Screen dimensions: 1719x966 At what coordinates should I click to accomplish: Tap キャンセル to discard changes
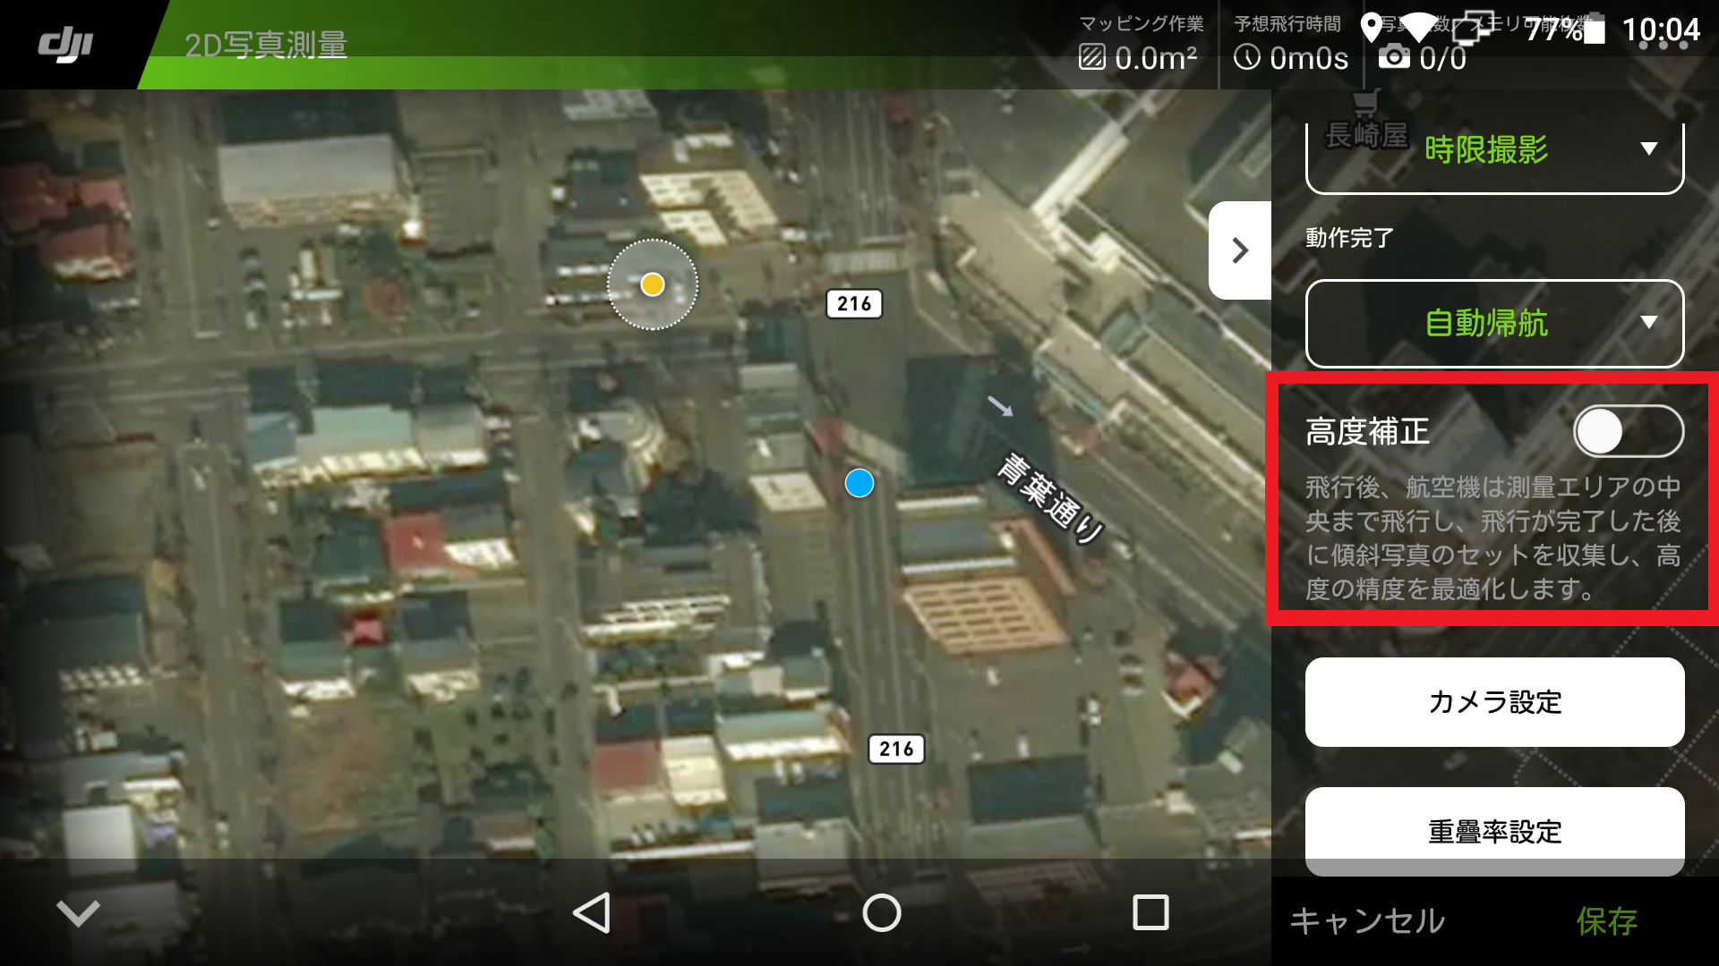1367,920
